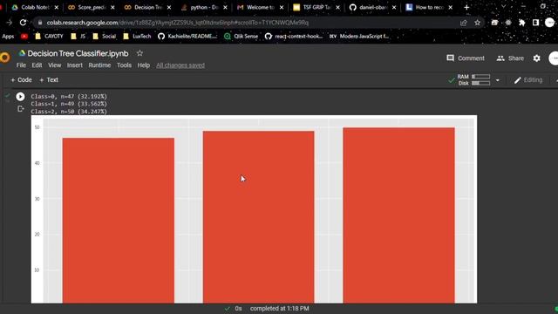Switch to the TSF GRIP tab
558x314 pixels.
tap(316, 7)
